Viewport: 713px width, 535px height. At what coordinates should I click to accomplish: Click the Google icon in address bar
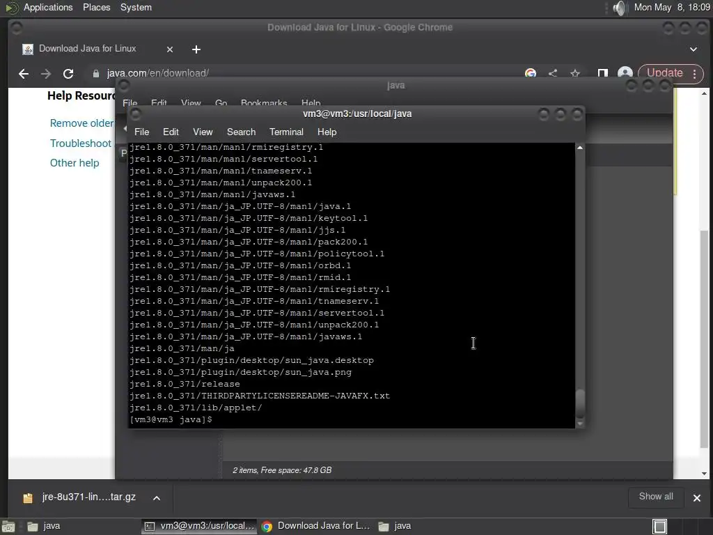click(x=530, y=72)
